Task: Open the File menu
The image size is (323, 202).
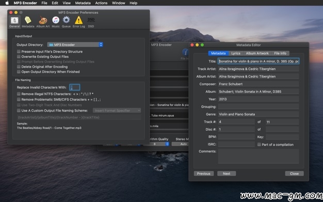Action: [x=44, y=3]
